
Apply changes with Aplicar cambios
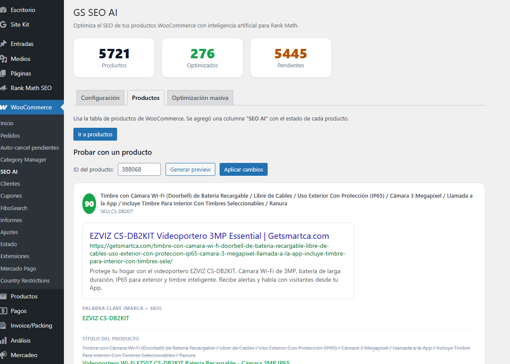coord(243,169)
